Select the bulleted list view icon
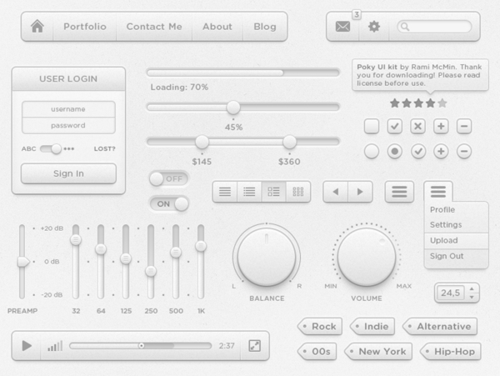The height and width of the screenshot is (376, 500). 249,192
